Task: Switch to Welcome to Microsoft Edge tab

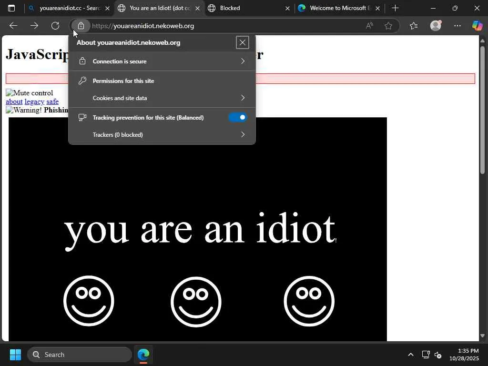Action: (x=339, y=8)
